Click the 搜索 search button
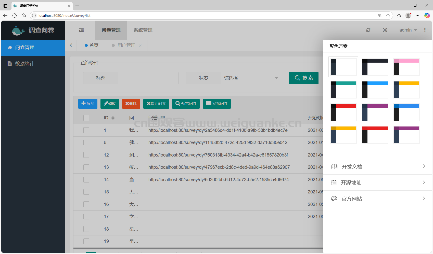The height and width of the screenshot is (254, 433). point(304,78)
